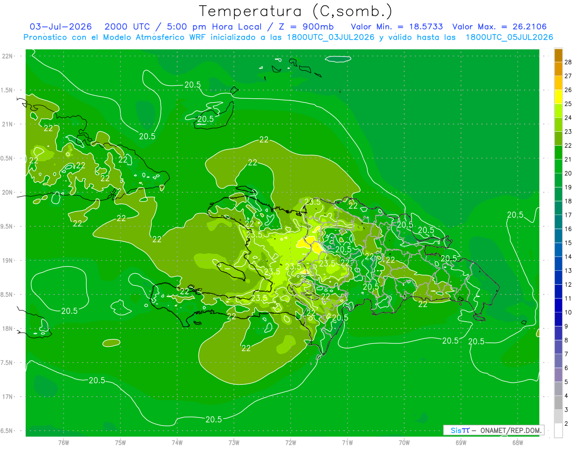Click the '71W' longitude axis label

pyautogui.click(x=347, y=443)
